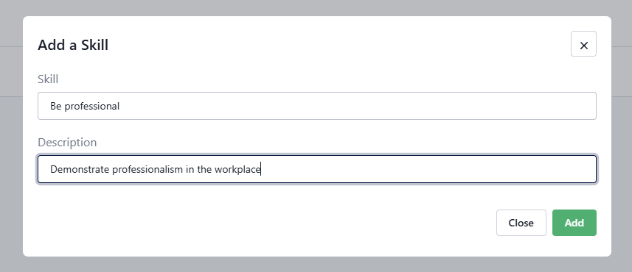The image size is (632, 272).
Task: Click the "Skill" field label
Action: [48, 79]
